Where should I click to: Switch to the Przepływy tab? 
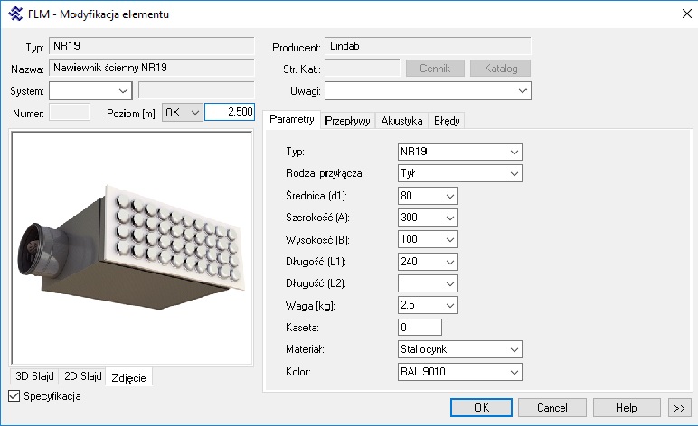coord(347,120)
